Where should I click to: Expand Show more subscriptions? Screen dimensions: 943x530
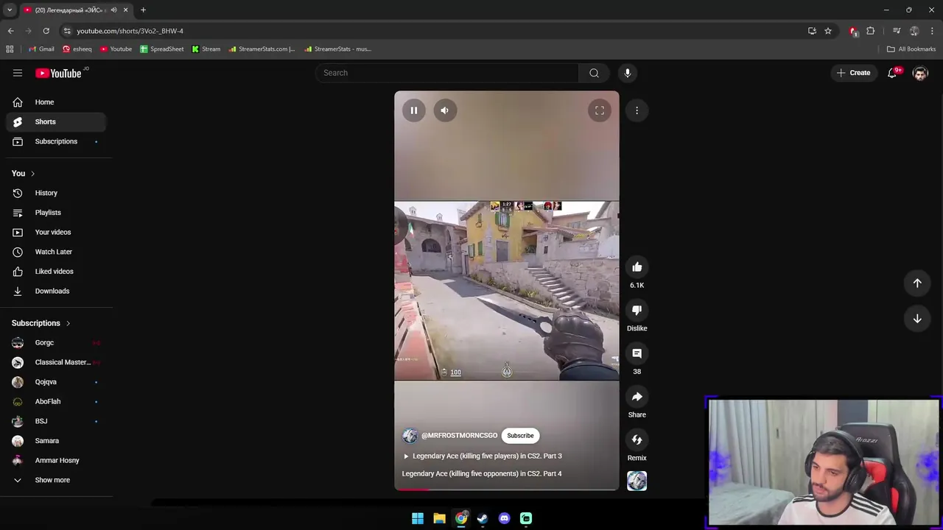click(56, 480)
